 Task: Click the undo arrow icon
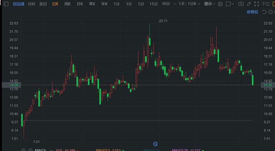coord(264,12)
